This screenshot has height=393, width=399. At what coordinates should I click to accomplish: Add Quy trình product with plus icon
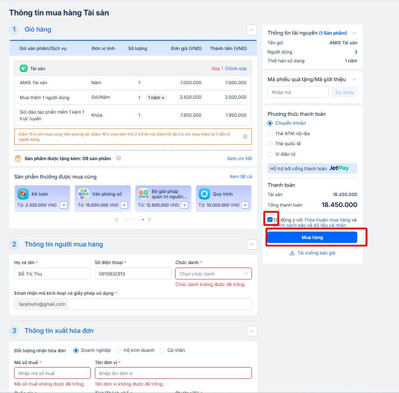tap(245, 205)
